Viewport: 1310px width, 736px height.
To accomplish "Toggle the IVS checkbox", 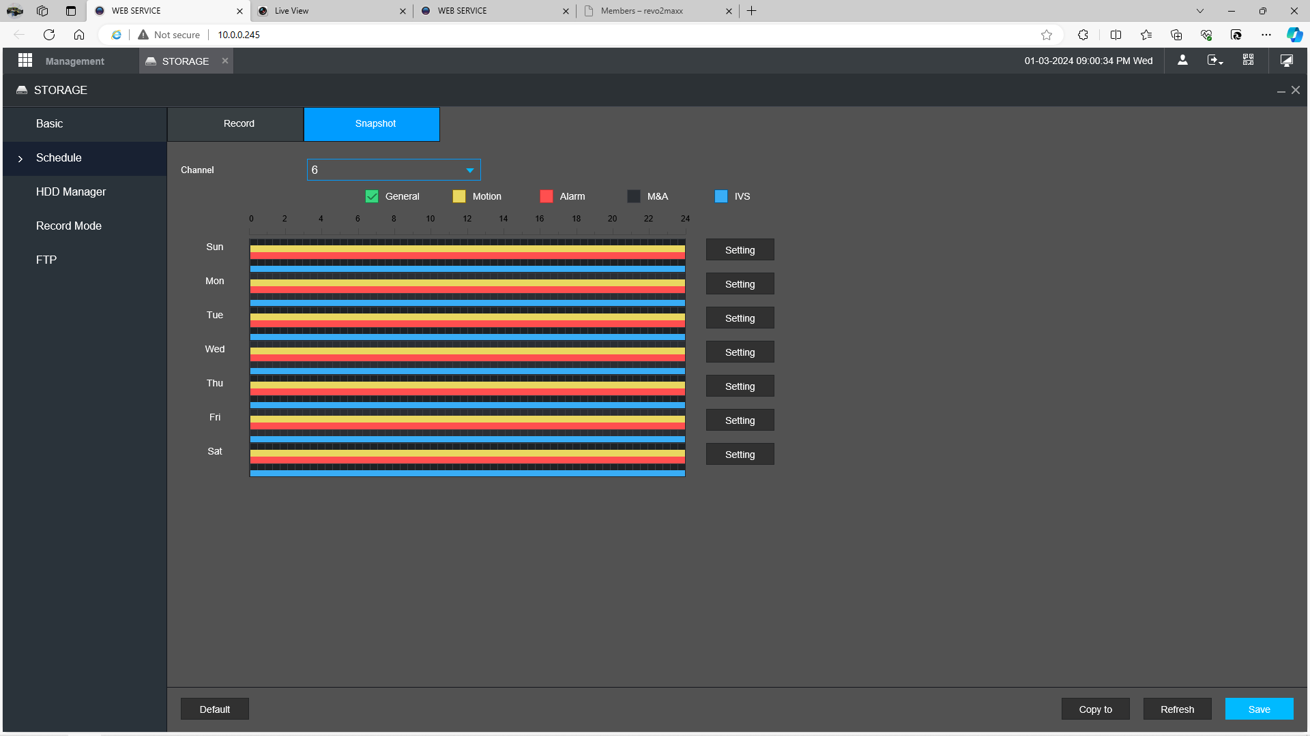I will (721, 196).
